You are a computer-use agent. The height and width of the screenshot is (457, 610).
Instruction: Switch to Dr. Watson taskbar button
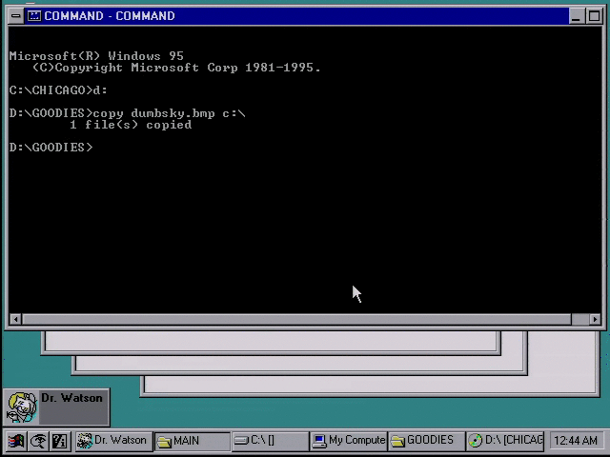(x=113, y=441)
